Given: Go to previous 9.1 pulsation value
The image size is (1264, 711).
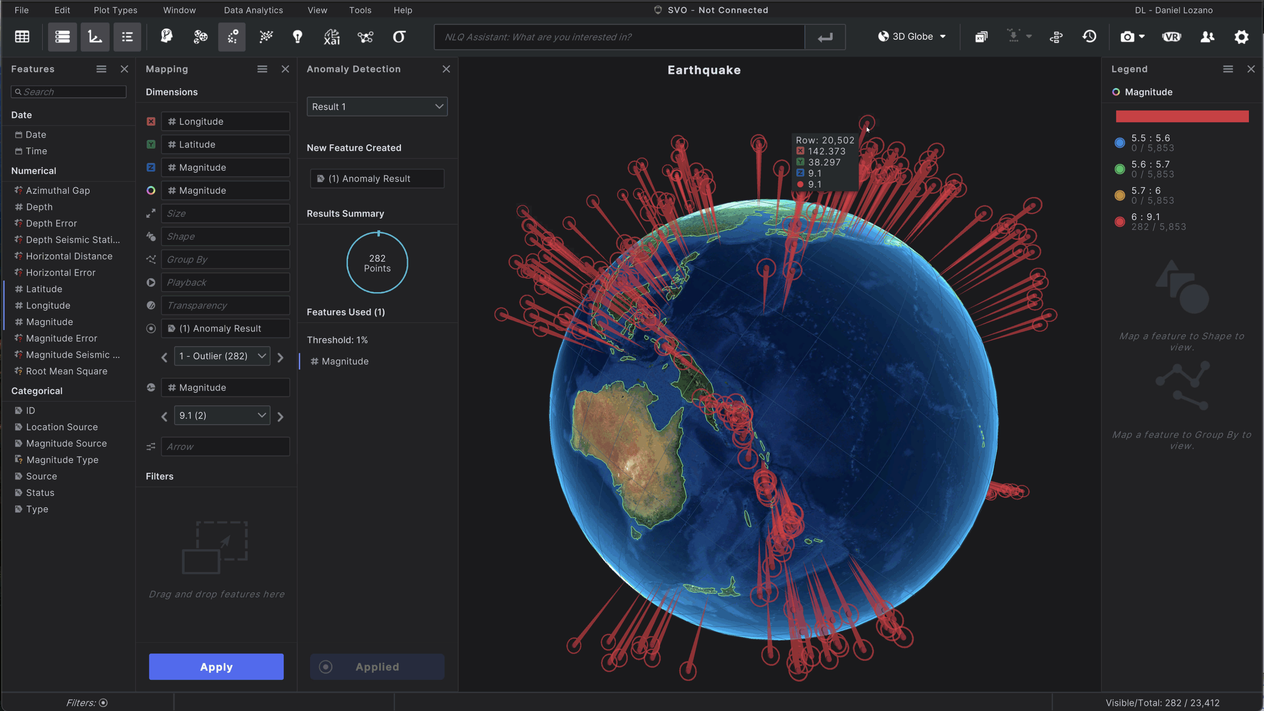Looking at the screenshot, I should pos(164,417).
